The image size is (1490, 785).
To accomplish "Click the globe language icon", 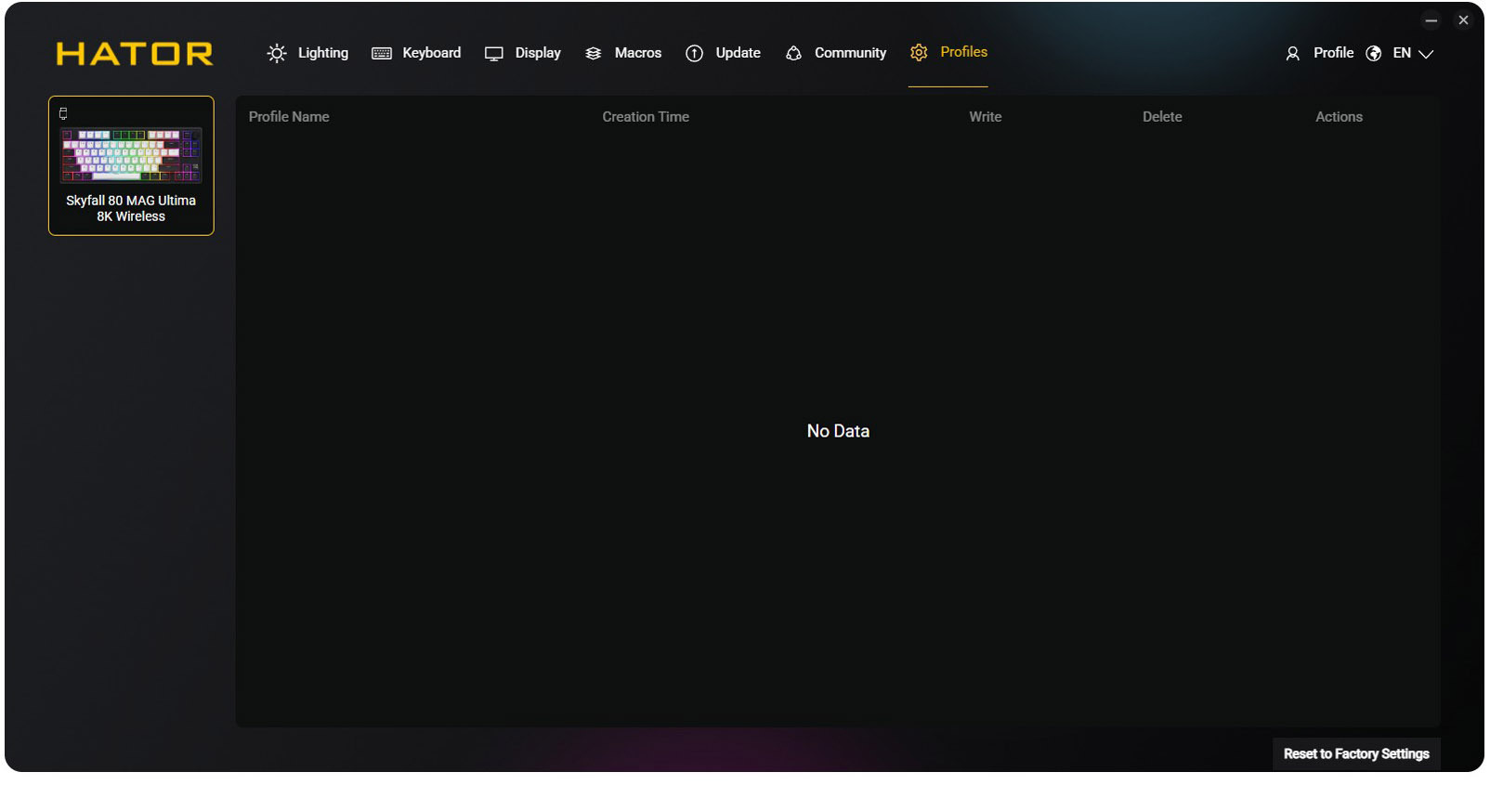I will (1374, 54).
